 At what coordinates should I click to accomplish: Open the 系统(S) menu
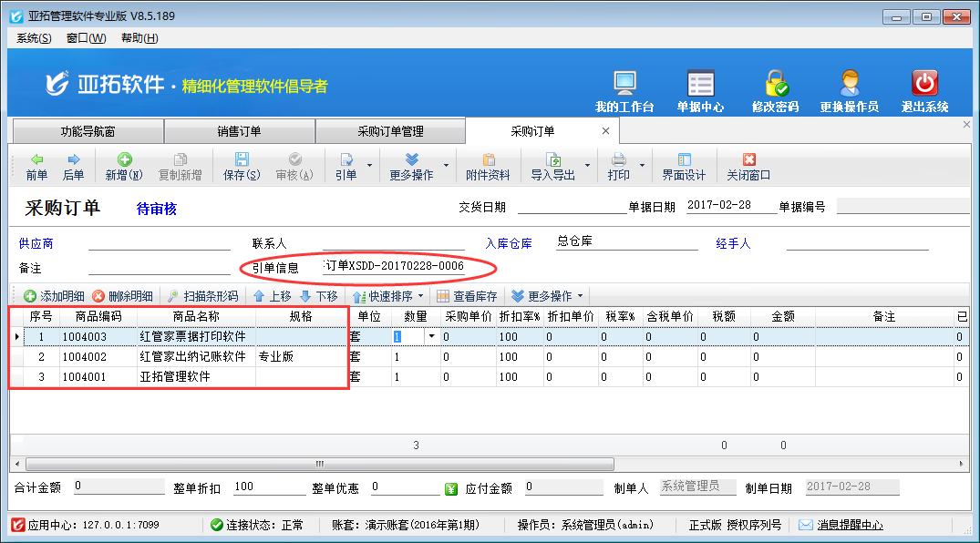(34, 38)
